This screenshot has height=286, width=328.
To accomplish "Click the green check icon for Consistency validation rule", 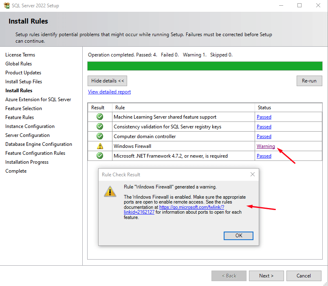I will coord(100,126).
